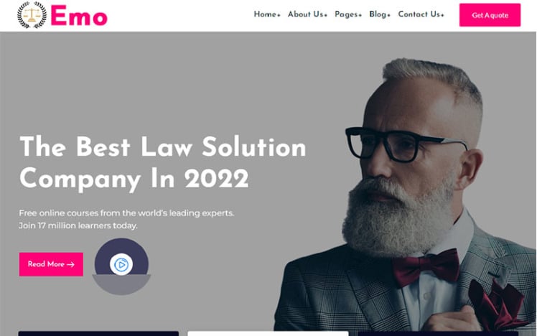This screenshot has width=537, height=336.
Task: Expand the plus beside About Us
Action: point(326,15)
